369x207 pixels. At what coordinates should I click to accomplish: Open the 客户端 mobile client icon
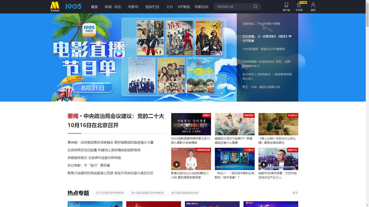pos(286,7)
